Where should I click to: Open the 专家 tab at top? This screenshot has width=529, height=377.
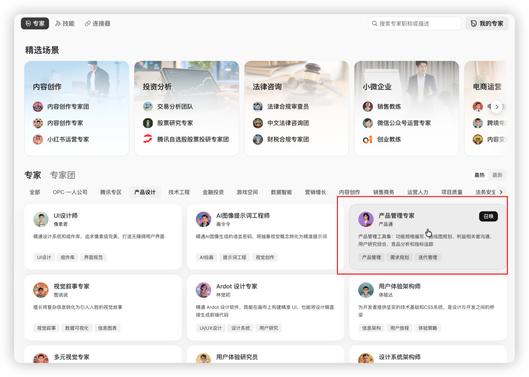(x=35, y=24)
